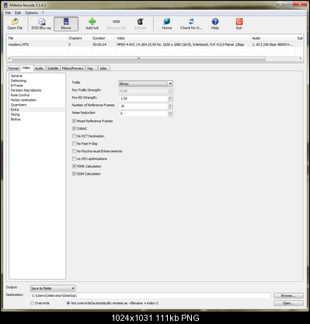310x324 pixels.
Task: Select the .MTS file row in list
Action: tap(155, 44)
